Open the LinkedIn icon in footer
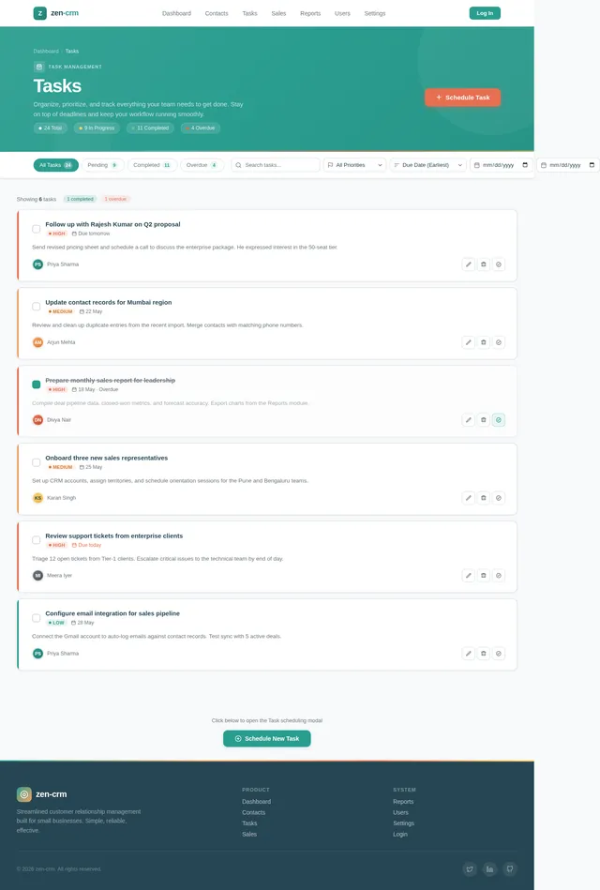Image resolution: width=600 pixels, height=890 pixels. coord(490,869)
